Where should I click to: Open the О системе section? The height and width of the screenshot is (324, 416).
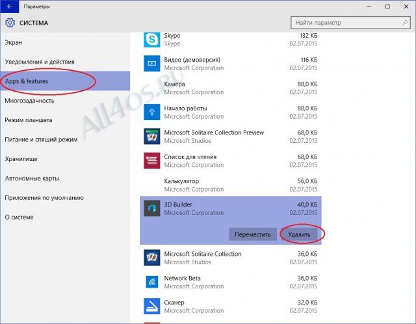pos(65,218)
